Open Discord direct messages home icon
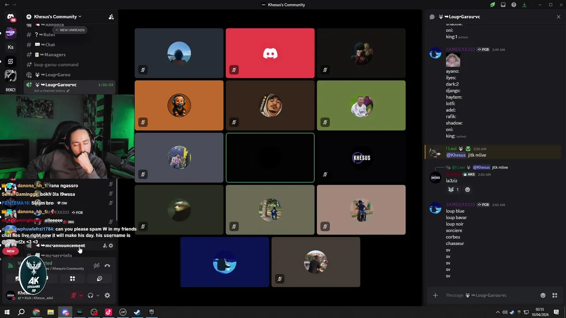The height and width of the screenshot is (318, 566). coord(11,17)
